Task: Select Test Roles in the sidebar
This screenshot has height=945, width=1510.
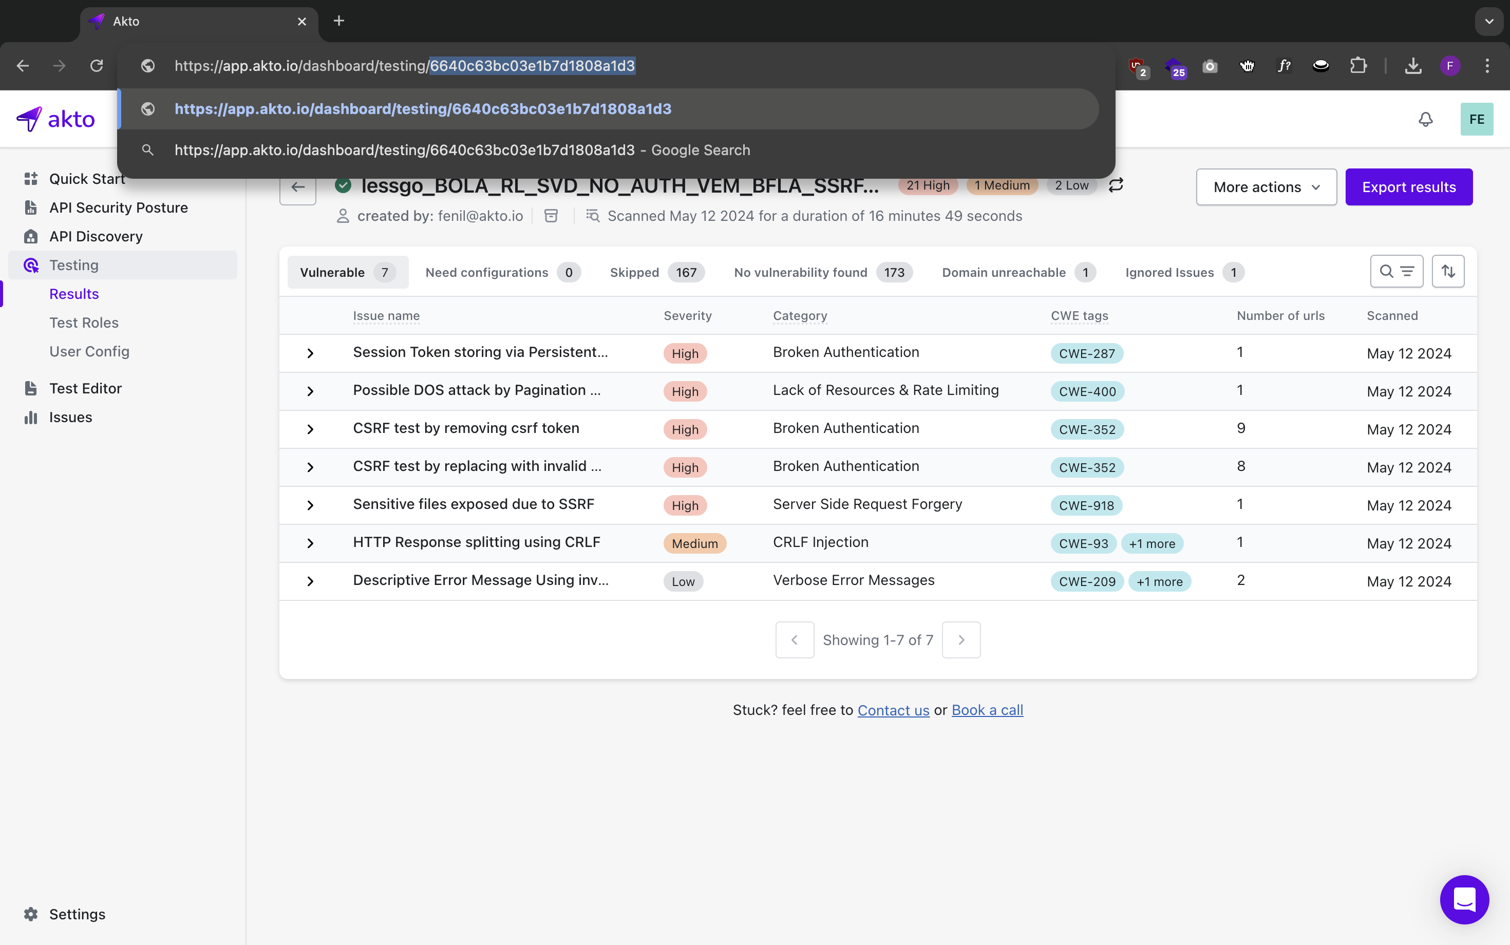Action: pos(84,323)
